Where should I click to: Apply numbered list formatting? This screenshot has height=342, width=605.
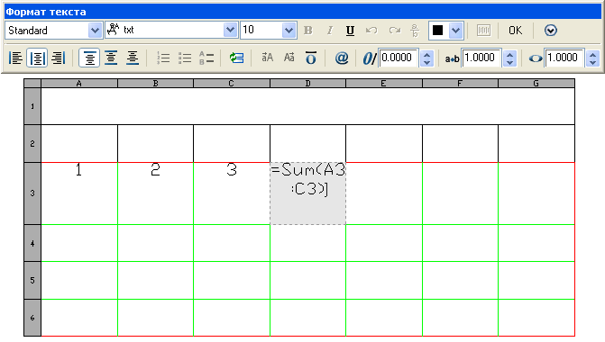click(x=163, y=58)
